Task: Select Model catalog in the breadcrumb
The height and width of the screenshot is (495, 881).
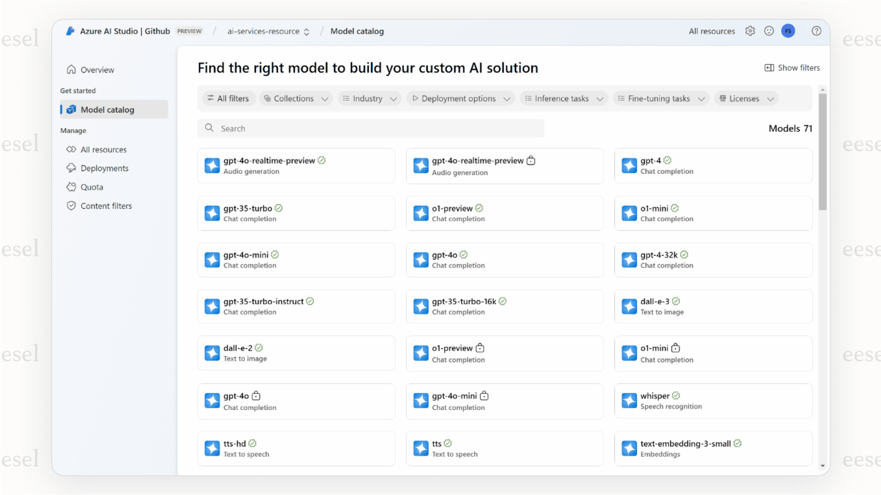Action: (x=357, y=31)
